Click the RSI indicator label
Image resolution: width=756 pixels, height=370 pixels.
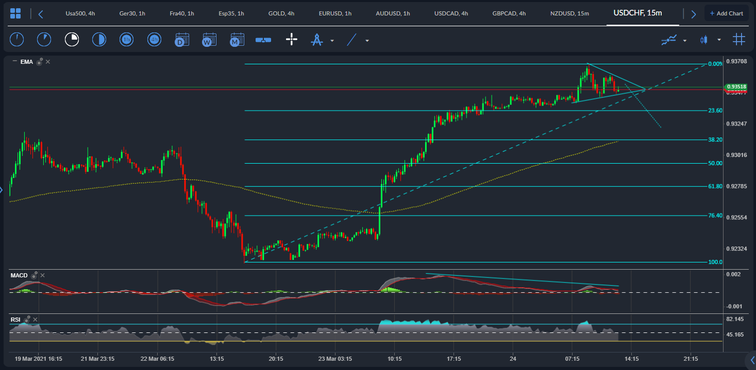click(15, 320)
